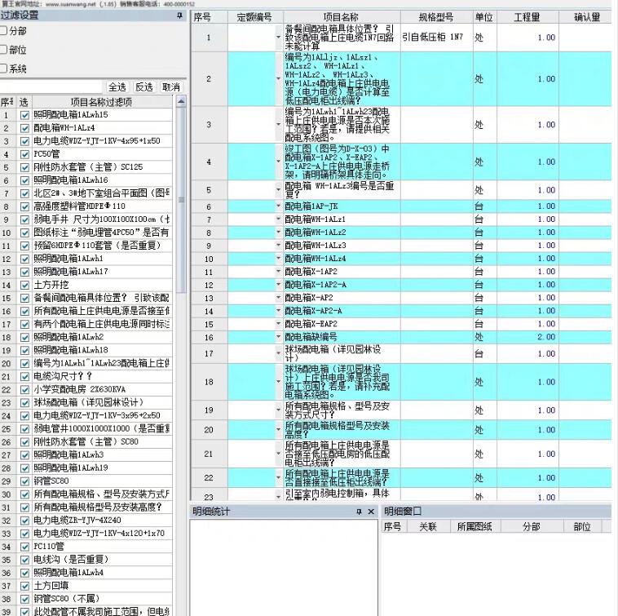618x616 pixels.
Task: Open 定额编号 dropdown for 配电箱WH-1ALz1
Action: pos(278,219)
